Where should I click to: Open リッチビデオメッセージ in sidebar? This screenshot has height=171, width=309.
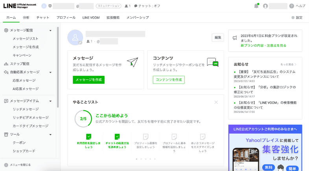click(x=31, y=118)
